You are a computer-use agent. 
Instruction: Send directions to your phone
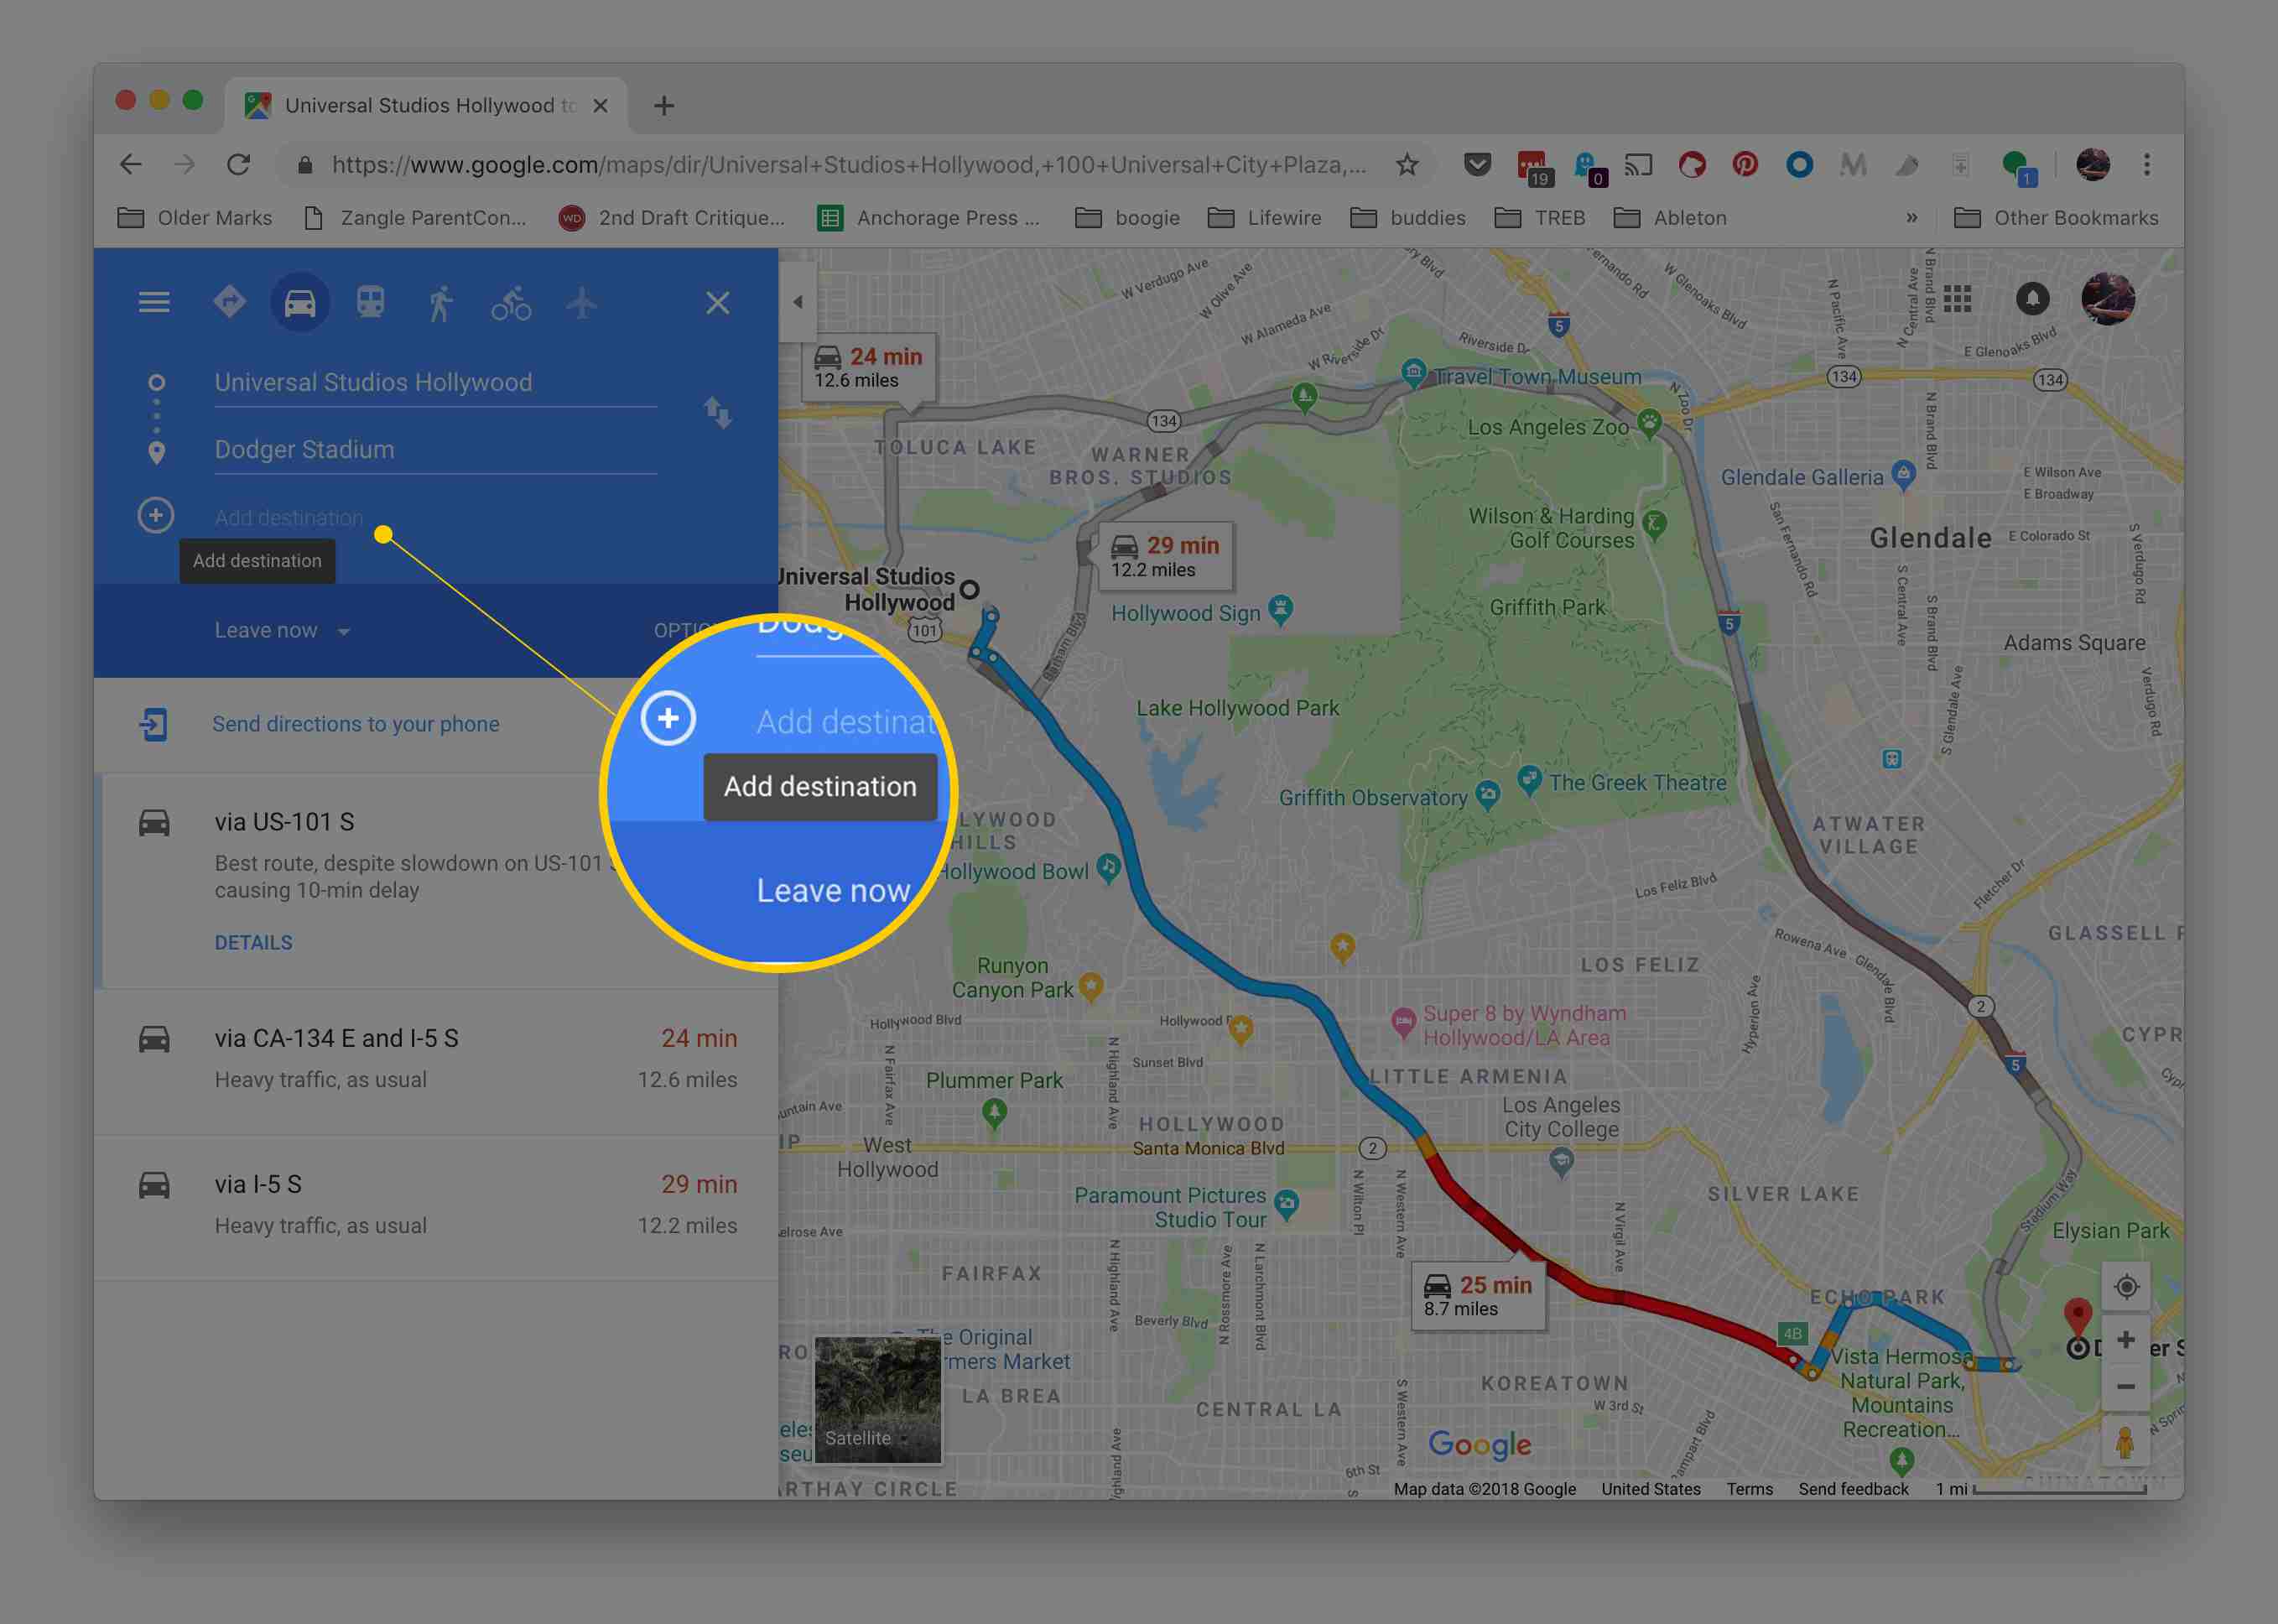(355, 724)
